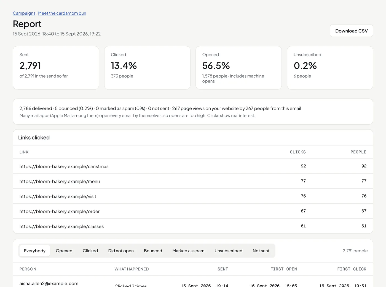This screenshot has width=386, height=287.
Task: Switch to the Not sent tab
Action: click(261, 251)
